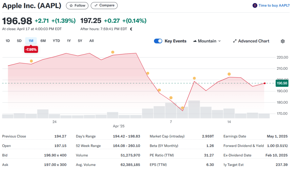Click the Volume value 51,275,970
Viewport: 292px width, 169px height.
point(130,155)
